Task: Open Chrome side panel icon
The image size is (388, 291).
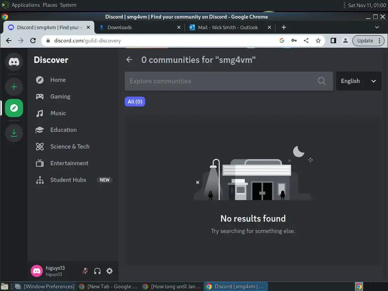Action: pos(333,41)
